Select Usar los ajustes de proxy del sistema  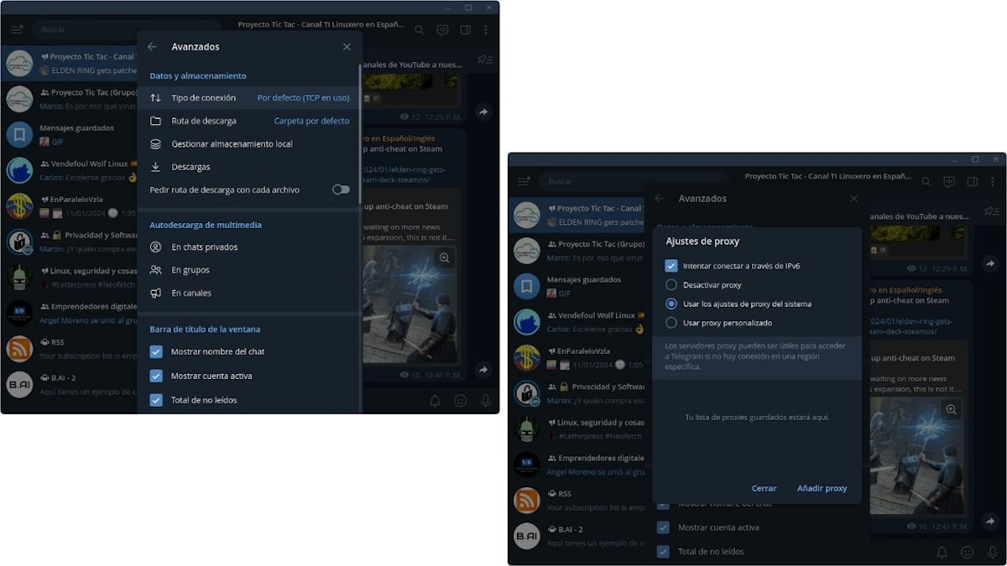tap(671, 304)
